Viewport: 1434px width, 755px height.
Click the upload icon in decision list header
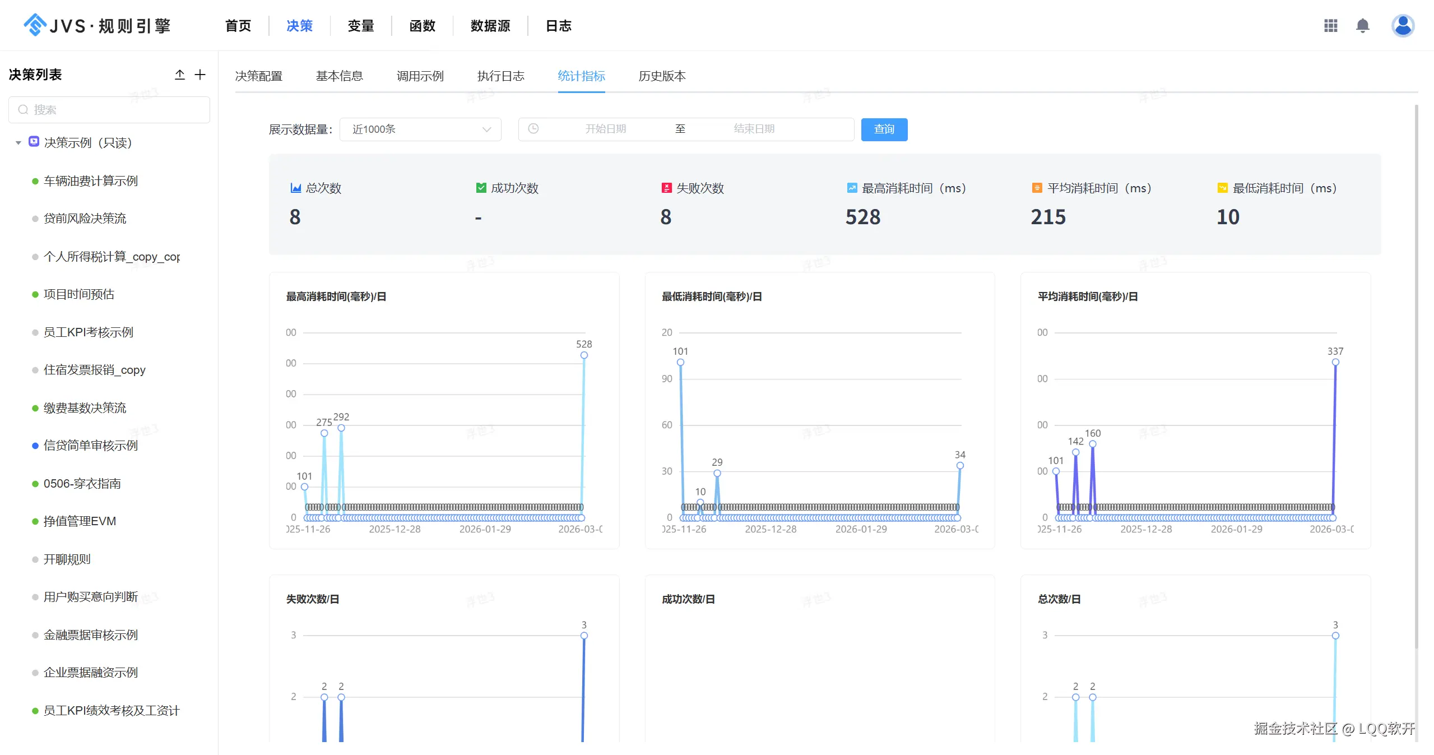coord(179,75)
